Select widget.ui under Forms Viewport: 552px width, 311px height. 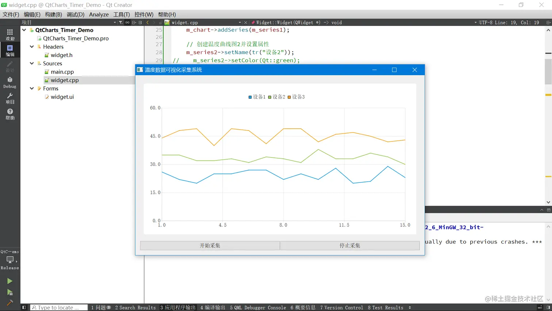(62, 97)
